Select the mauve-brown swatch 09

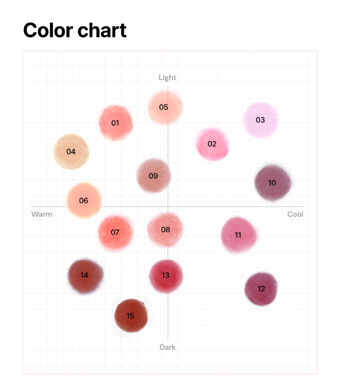pos(154,176)
